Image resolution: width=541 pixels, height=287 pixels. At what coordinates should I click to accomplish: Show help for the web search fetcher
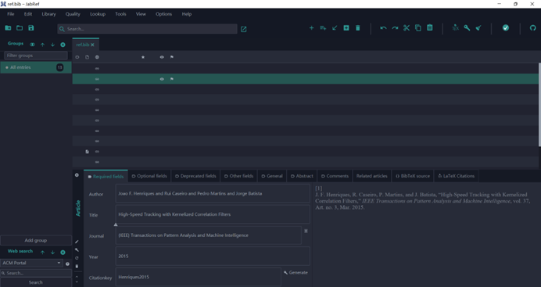(67, 264)
